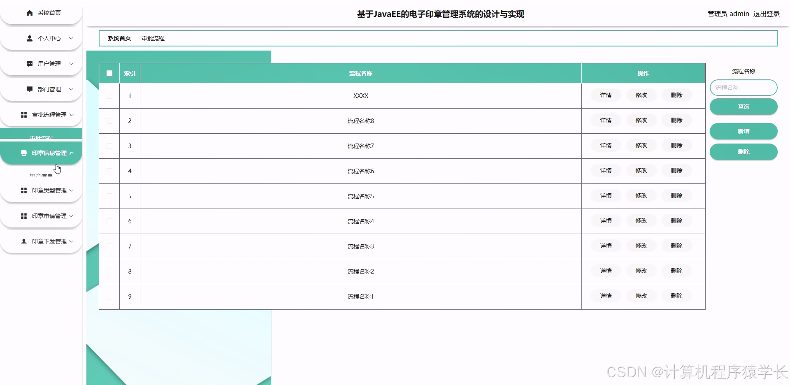Open 详情 for 流程名称8
This screenshot has height=385, width=790.
(606, 120)
